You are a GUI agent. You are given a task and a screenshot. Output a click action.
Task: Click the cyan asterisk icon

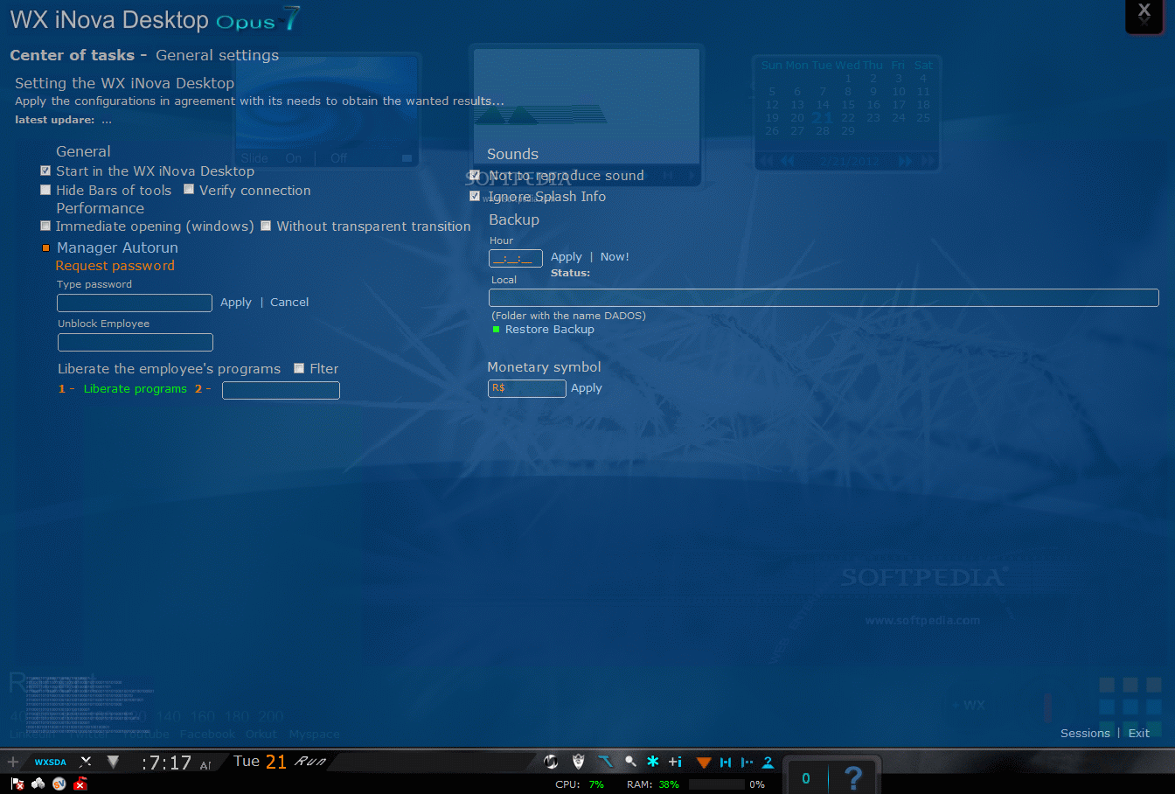click(652, 762)
